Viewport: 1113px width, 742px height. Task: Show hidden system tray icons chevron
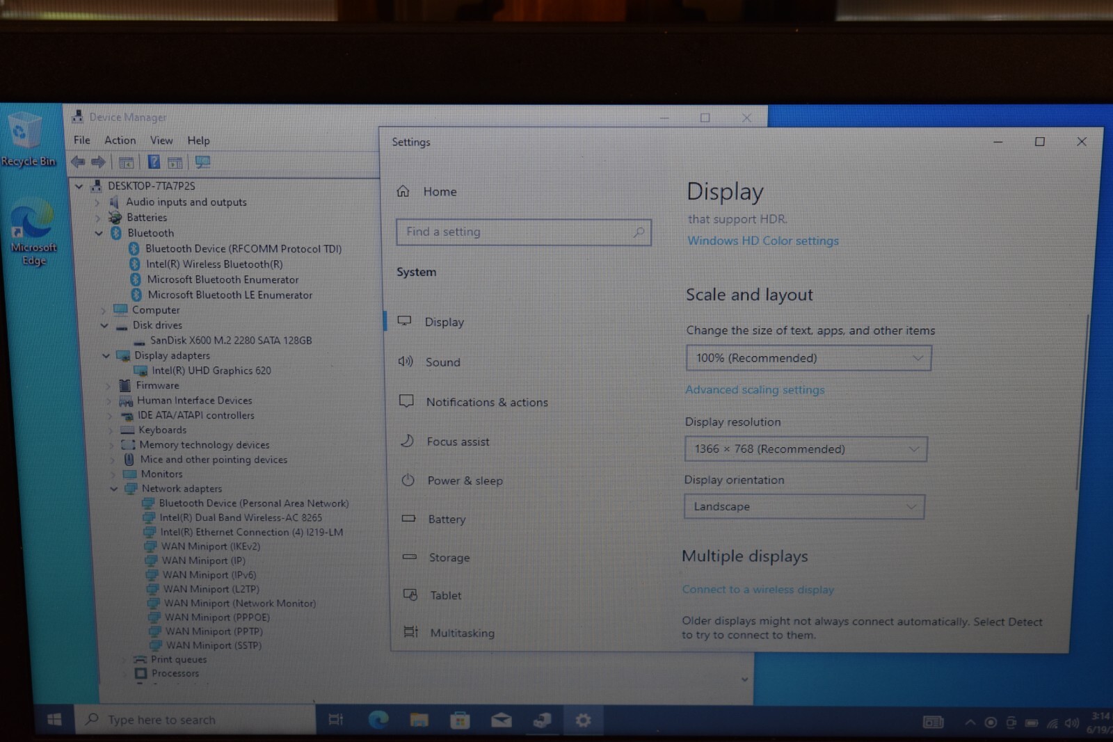point(970,723)
